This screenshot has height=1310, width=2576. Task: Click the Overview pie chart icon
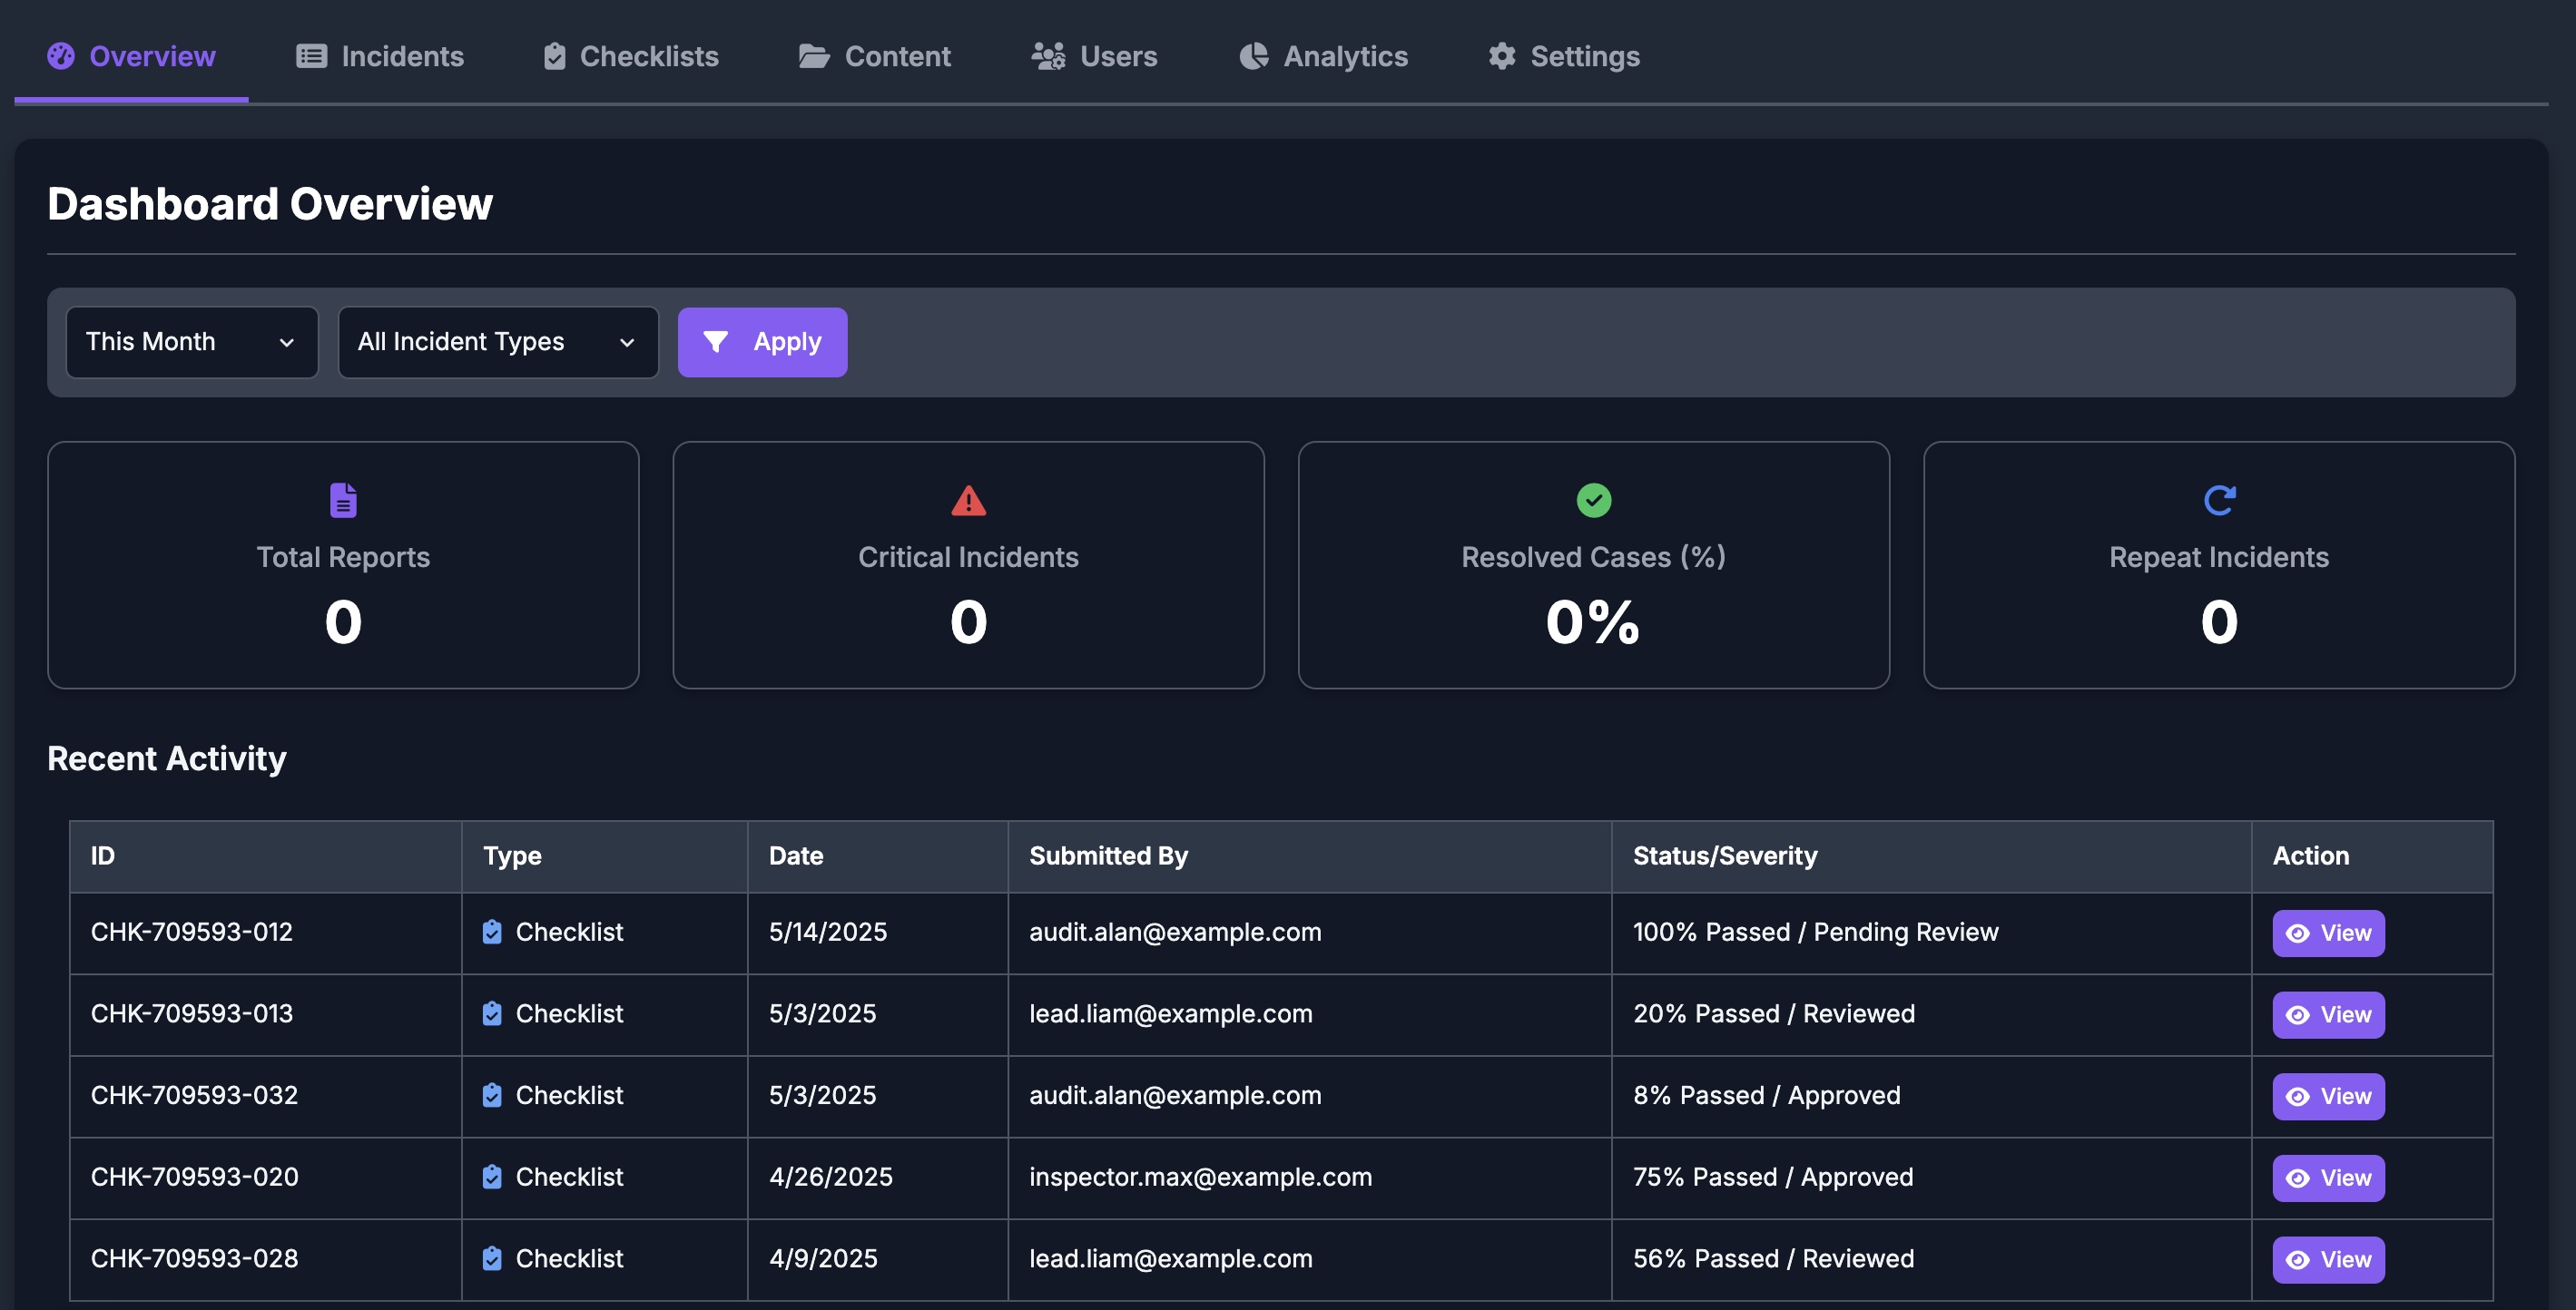[x=60, y=56]
